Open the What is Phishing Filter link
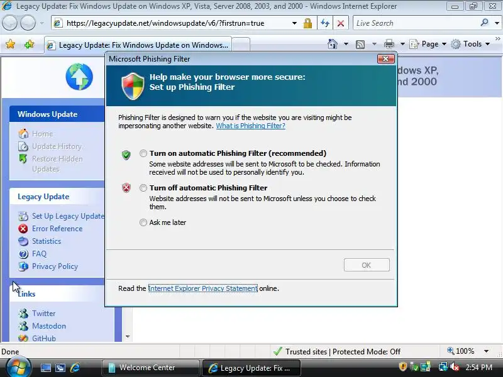The width and height of the screenshot is (503, 377). pos(250,126)
